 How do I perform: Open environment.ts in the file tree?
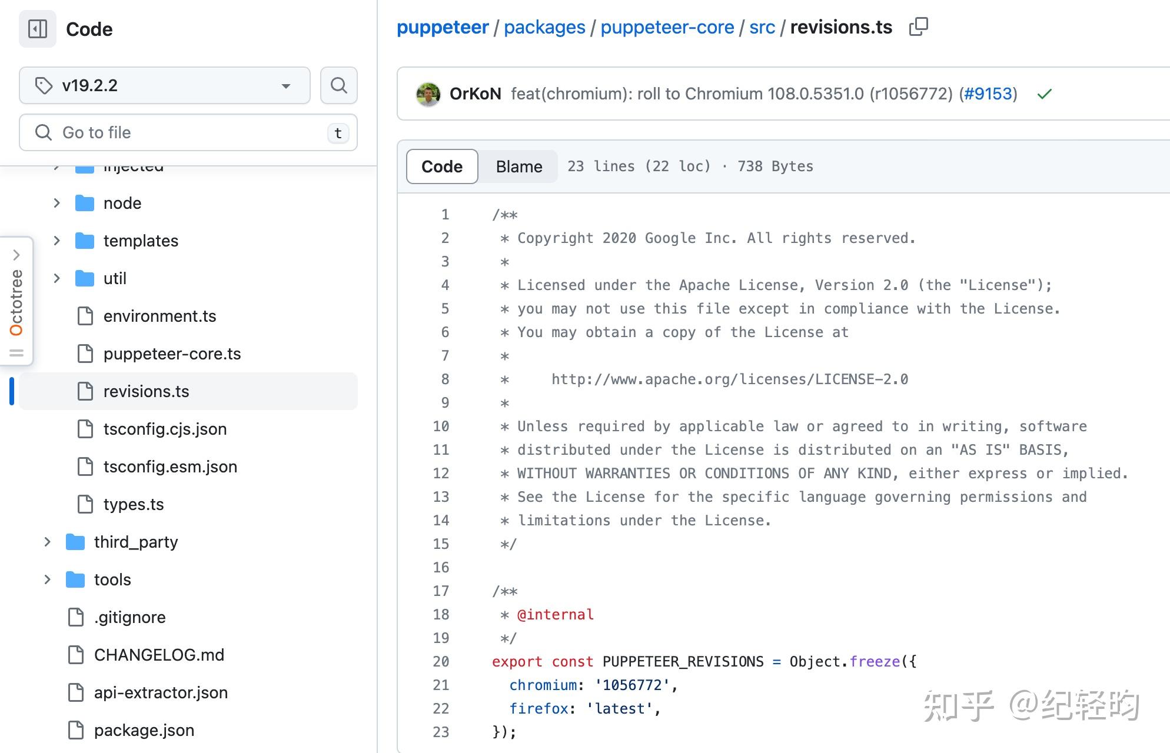pos(159,316)
